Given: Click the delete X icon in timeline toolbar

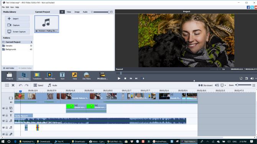Looking at the screenshot, I should (13, 85).
